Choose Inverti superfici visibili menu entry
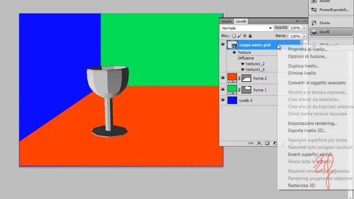Screen dimensions: 354x199 coord(310,154)
